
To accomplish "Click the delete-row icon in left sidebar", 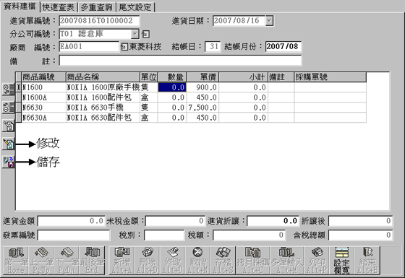I will click(x=8, y=108).
